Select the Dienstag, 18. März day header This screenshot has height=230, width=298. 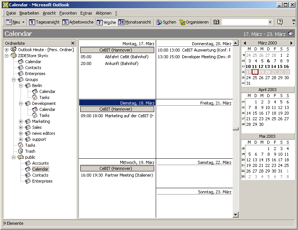[117, 103]
